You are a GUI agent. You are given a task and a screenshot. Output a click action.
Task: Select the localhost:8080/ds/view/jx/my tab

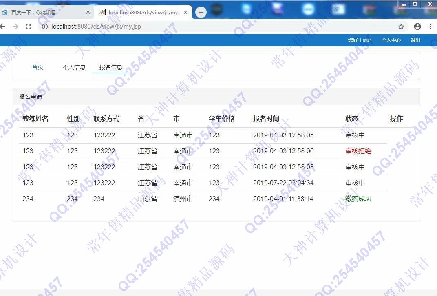(143, 12)
